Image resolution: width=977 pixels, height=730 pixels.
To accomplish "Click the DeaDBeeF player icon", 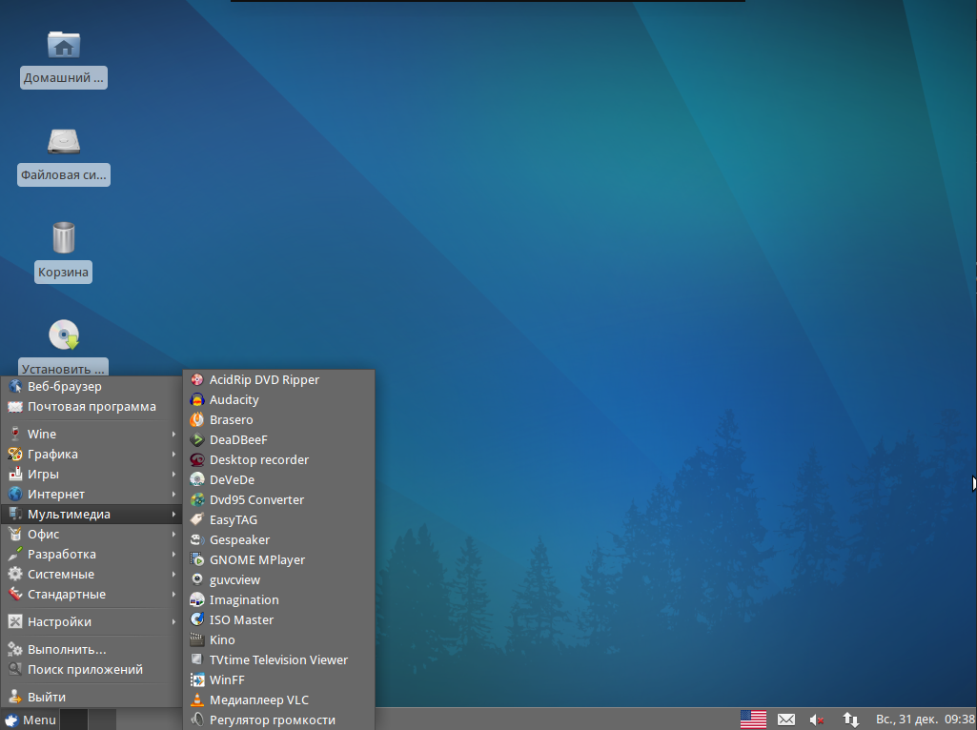I will (x=197, y=439).
